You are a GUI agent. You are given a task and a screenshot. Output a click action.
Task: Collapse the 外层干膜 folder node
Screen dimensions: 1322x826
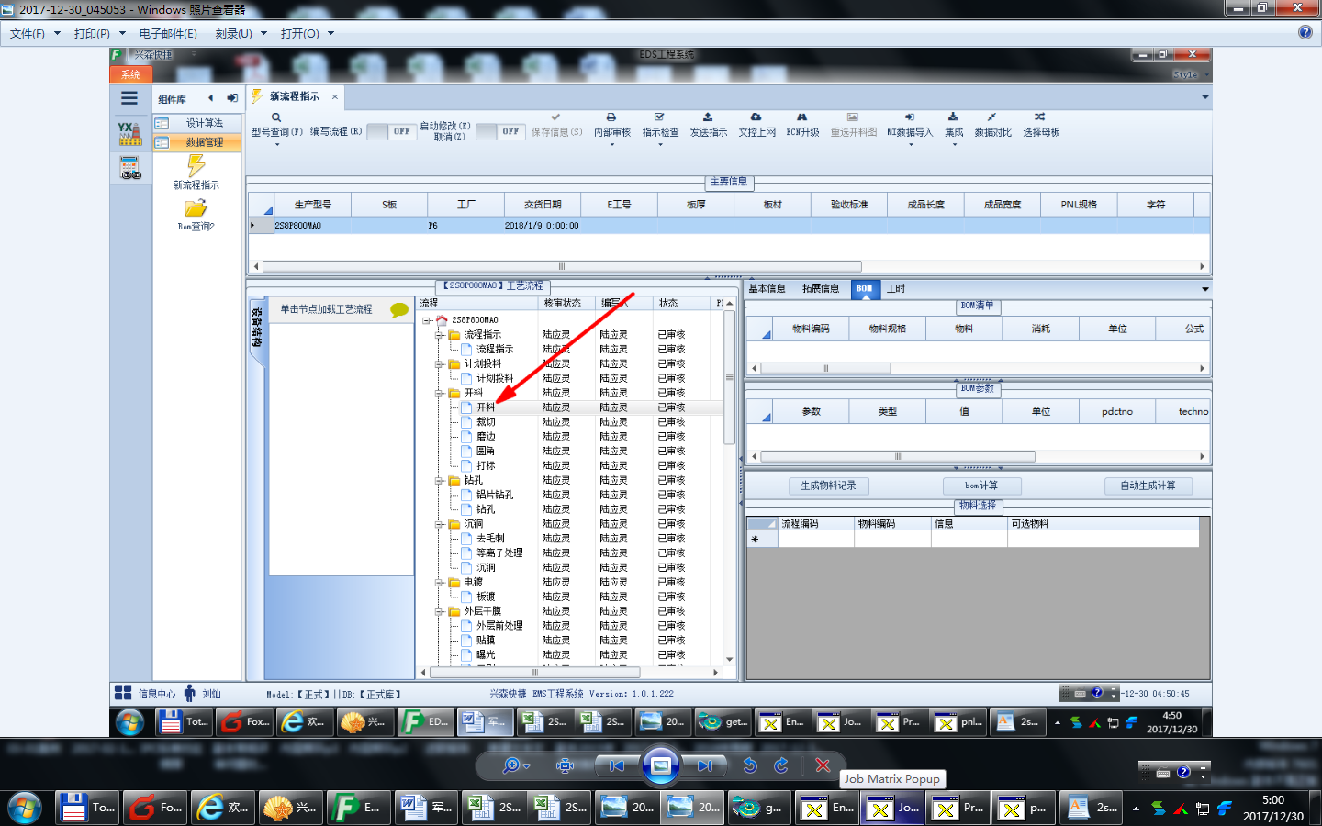tap(439, 611)
